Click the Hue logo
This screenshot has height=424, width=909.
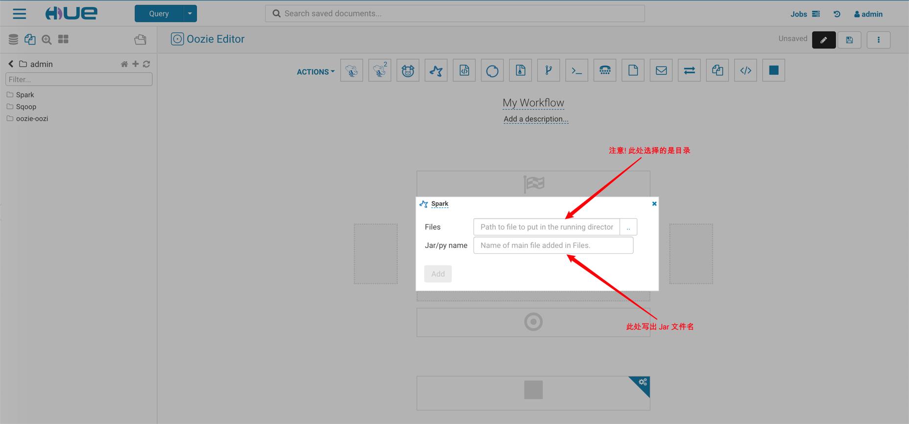point(72,13)
